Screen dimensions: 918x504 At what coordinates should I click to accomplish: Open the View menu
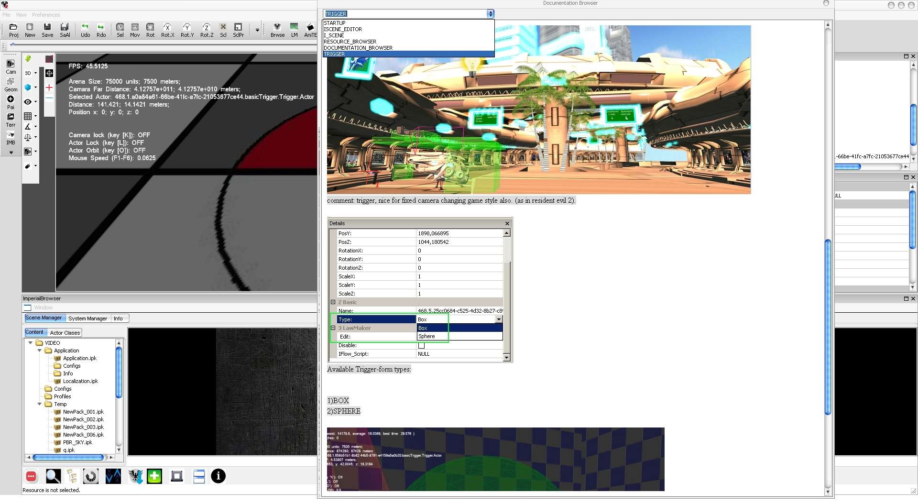pos(21,15)
